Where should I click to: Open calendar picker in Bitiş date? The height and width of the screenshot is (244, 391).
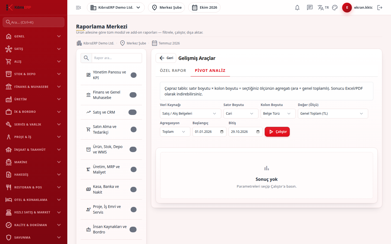coord(258,132)
